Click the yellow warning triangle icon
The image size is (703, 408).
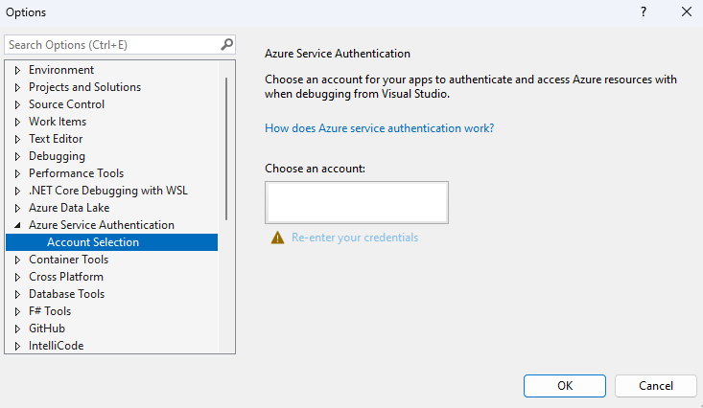(x=277, y=238)
